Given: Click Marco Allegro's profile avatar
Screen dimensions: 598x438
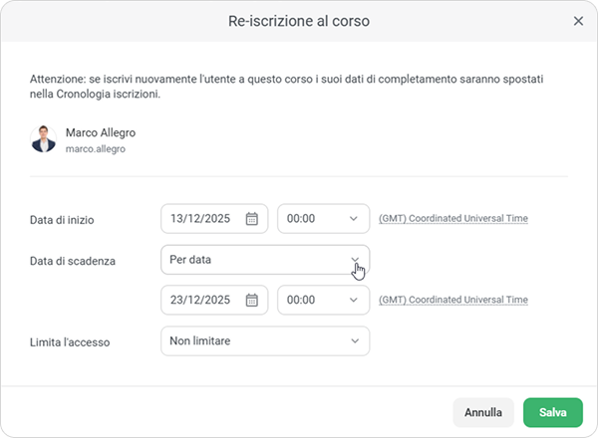Looking at the screenshot, I should (44, 139).
